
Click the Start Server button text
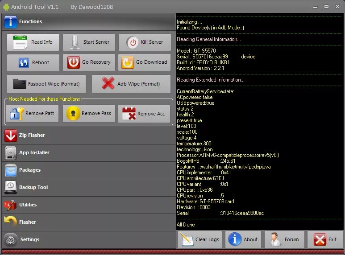click(x=96, y=42)
